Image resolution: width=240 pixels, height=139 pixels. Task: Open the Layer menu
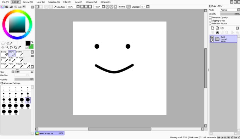(41, 2)
